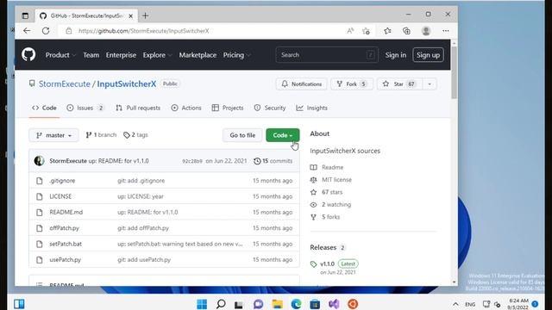Open the usePatch.py file

(x=66, y=260)
